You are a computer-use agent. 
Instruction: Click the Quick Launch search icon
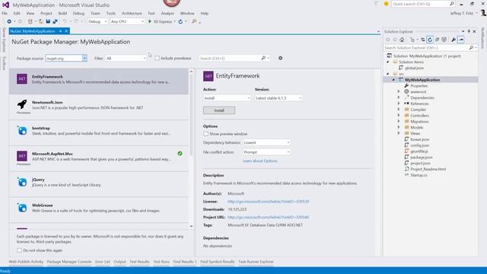[452, 4]
